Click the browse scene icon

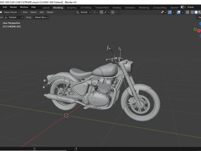[x=183, y=7]
